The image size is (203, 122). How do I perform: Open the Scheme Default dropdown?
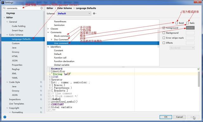point(74,14)
